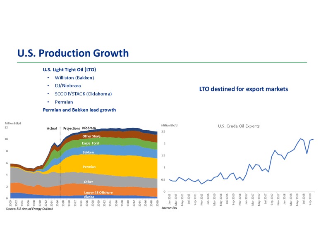Click the 'DJ/Niobrara' bullet text
The height and width of the screenshot is (248, 321).
click(68, 86)
